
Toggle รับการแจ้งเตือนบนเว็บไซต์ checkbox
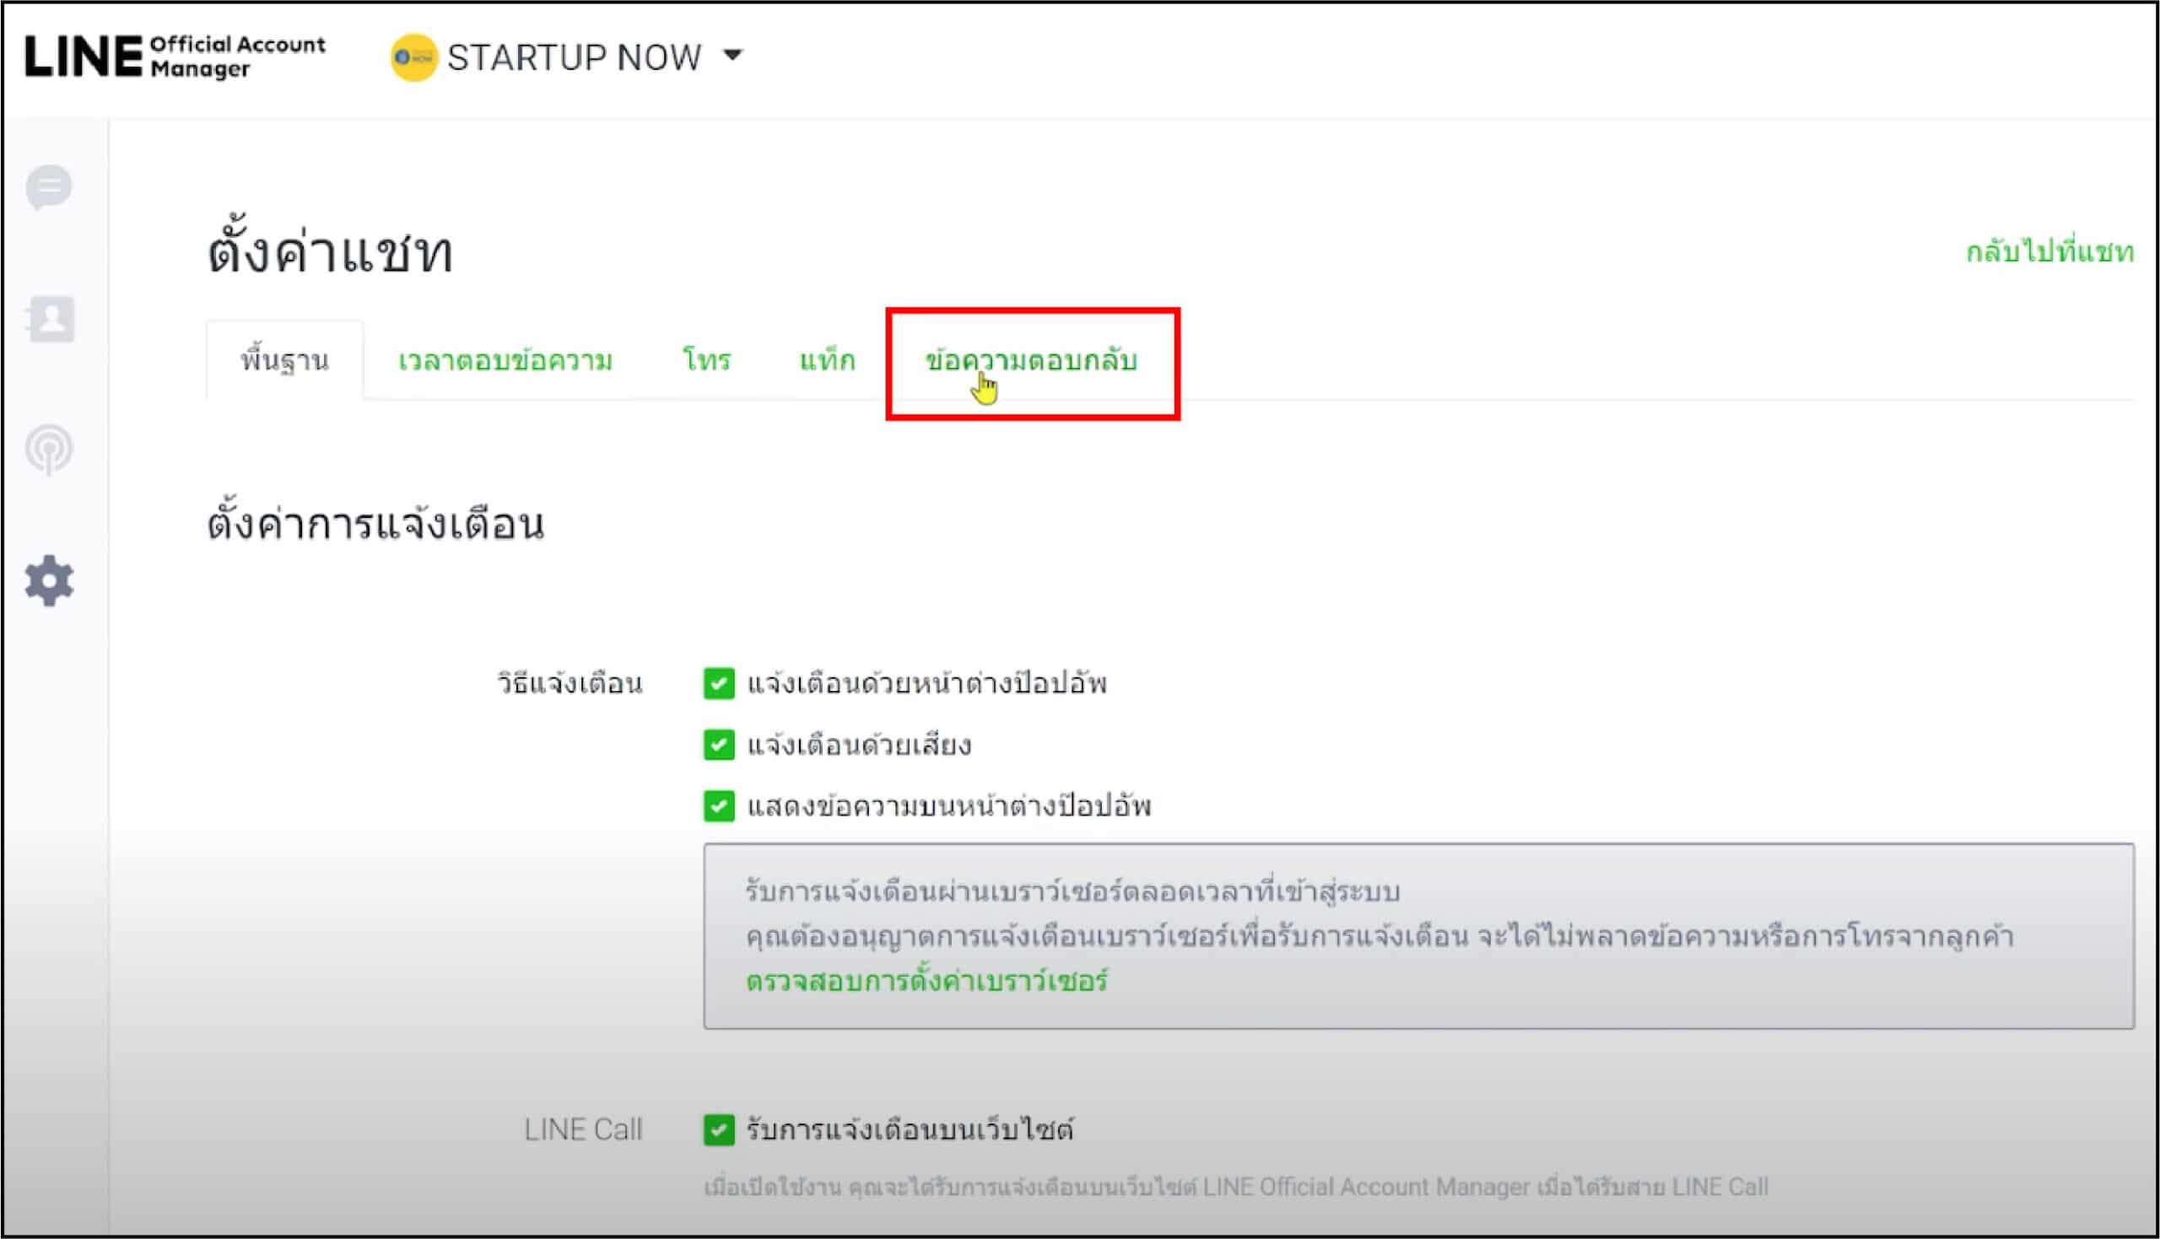pos(719,1130)
